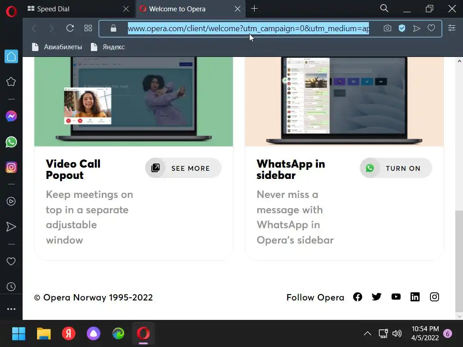Go to Opera Start Page home icon
Image resolution: width=463 pixels, height=347 pixels.
coord(11,56)
